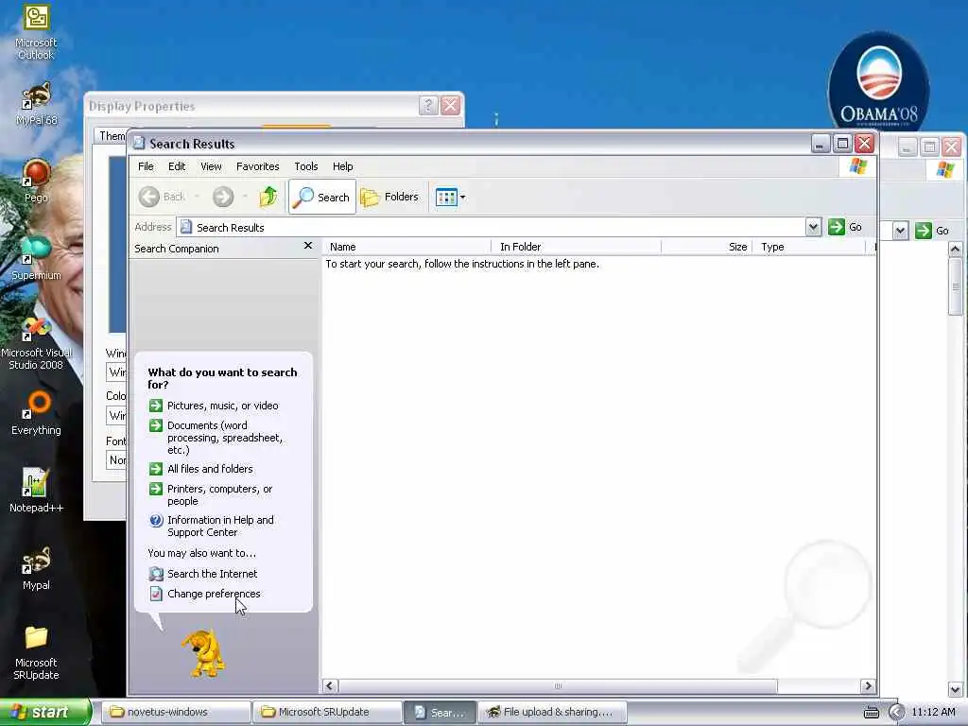Image resolution: width=968 pixels, height=726 pixels.
Task: Click Display Properties help question-mark button
Action: (428, 106)
